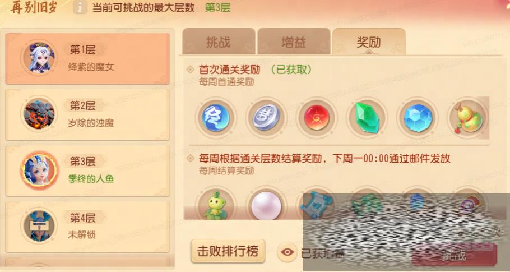
Task: Select 第3层 季终的人鱼 floor
Action: click(x=87, y=170)
